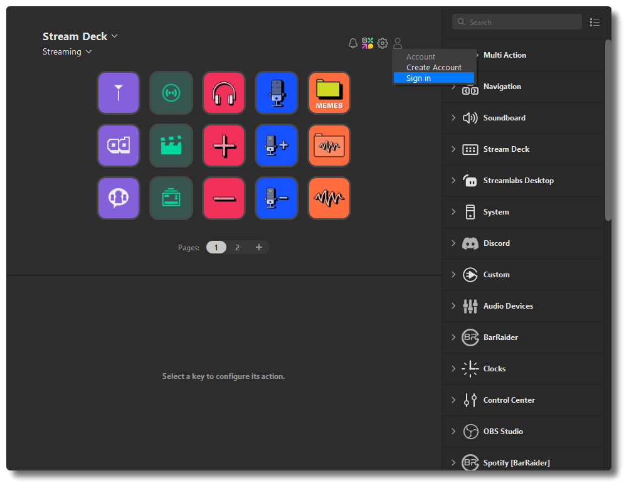The width and height of the screenshot is (624, 483).
Task: Switch to page 1
Action: click(x=216, y=247)
